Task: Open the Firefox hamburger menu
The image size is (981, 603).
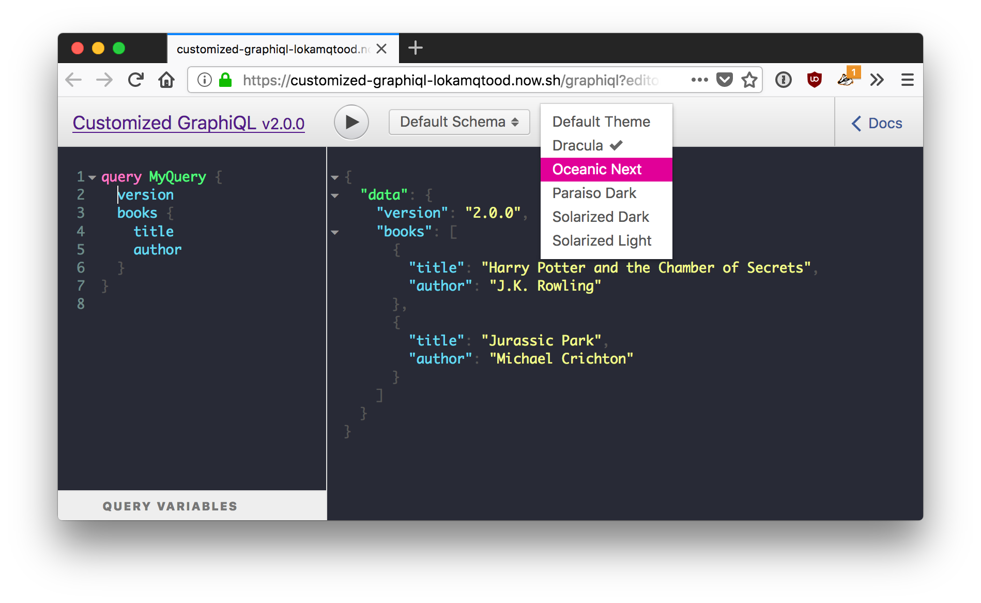Action: pyautogui.click(x=908, y=80)
